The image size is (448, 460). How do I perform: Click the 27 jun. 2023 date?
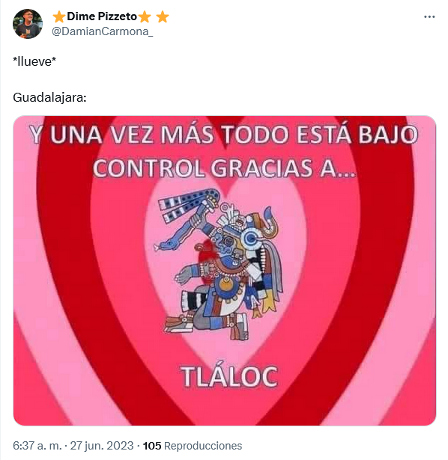[x=102, y=446]
